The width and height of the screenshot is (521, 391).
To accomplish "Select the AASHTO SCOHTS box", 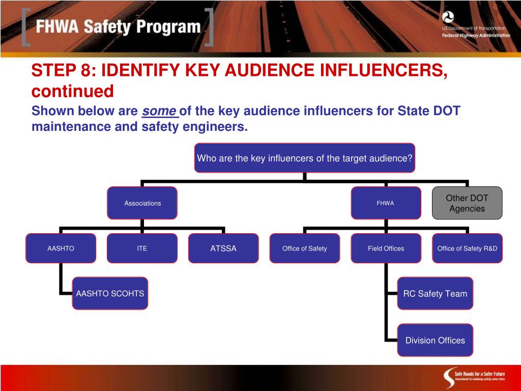I will pyautogui.click(x=110, y=293).
